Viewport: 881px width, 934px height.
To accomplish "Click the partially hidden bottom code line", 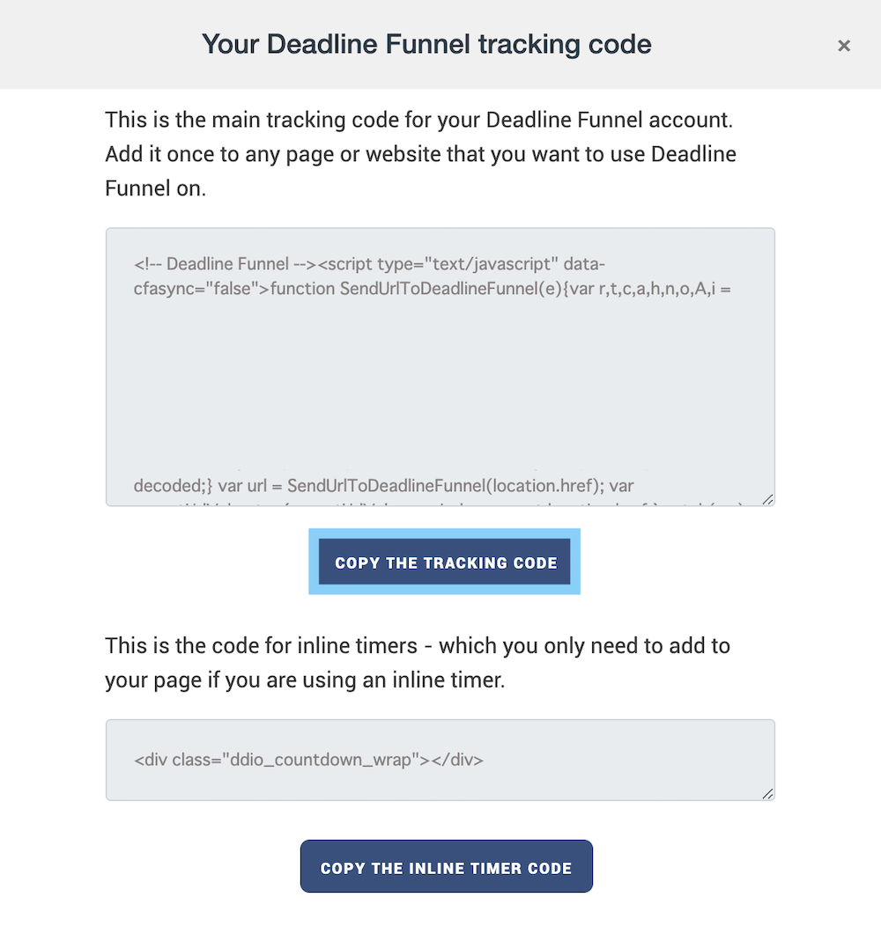I will click(440, 503).
